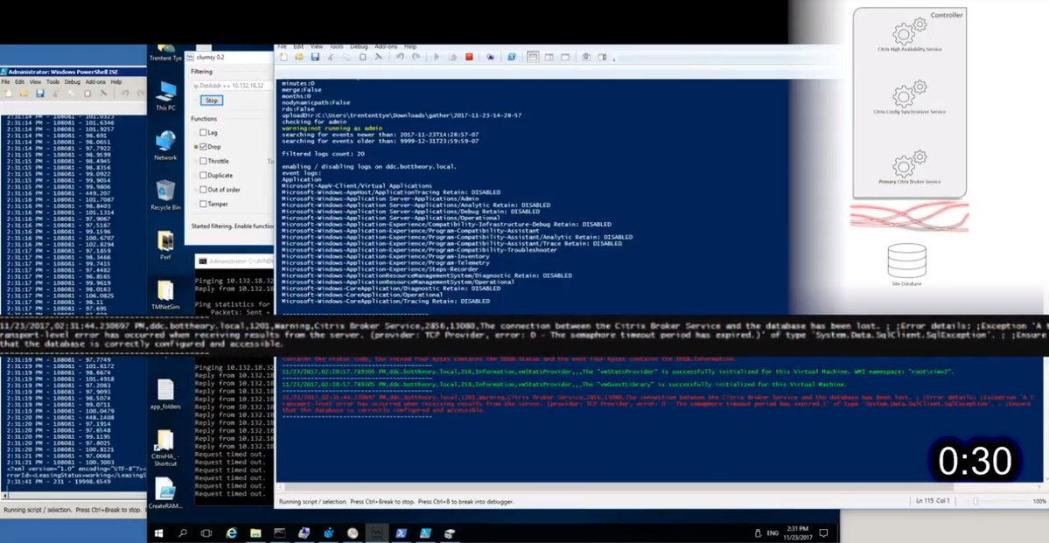Enable the Lag checkbox in clumsy
Viewport: 1049px width, 543px height.
pos(203,132)
